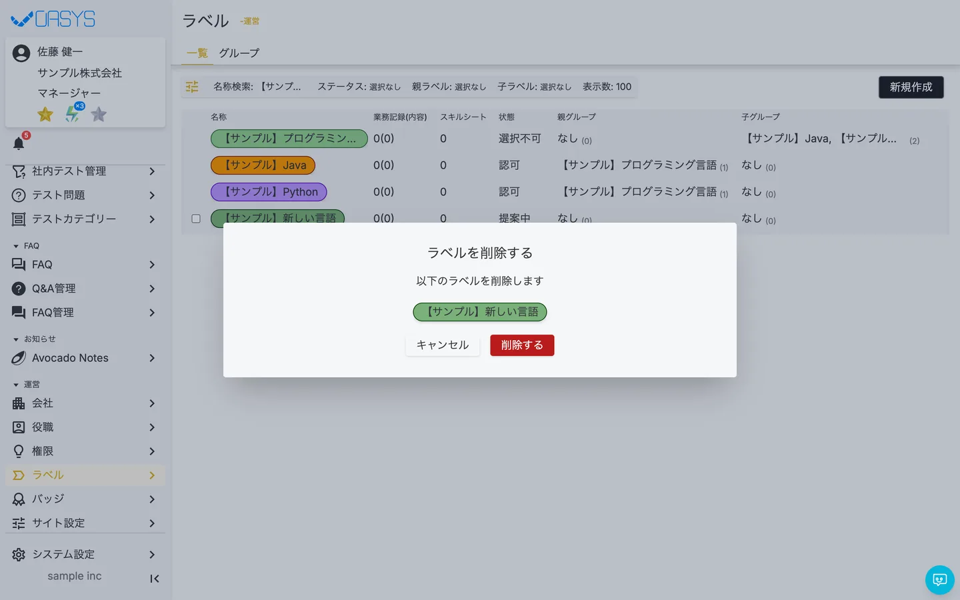
Task: Open the filter settings sliders icon
Action: tap(192, 87)
